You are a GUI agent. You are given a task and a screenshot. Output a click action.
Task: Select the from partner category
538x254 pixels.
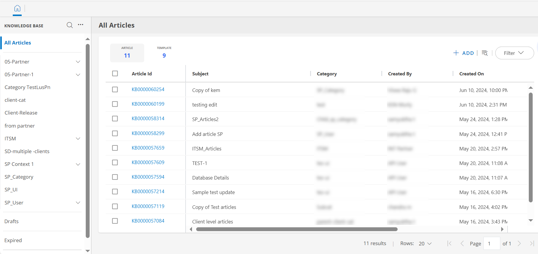(x=20, y=126)
